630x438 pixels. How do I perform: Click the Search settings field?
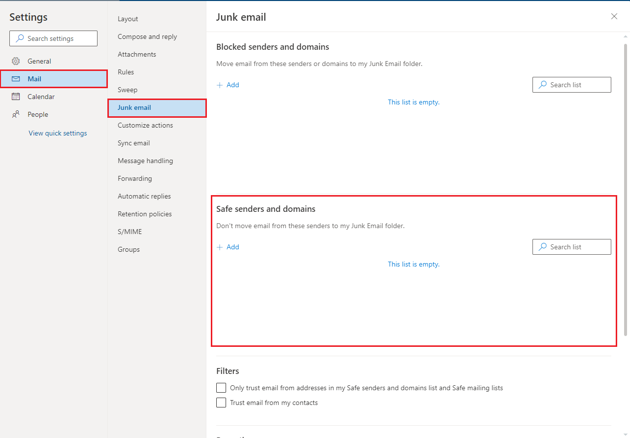click(x=53, y=38)
